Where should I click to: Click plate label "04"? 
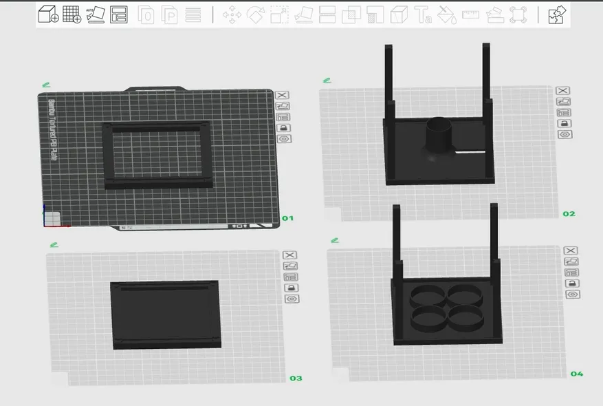point(577,374)
